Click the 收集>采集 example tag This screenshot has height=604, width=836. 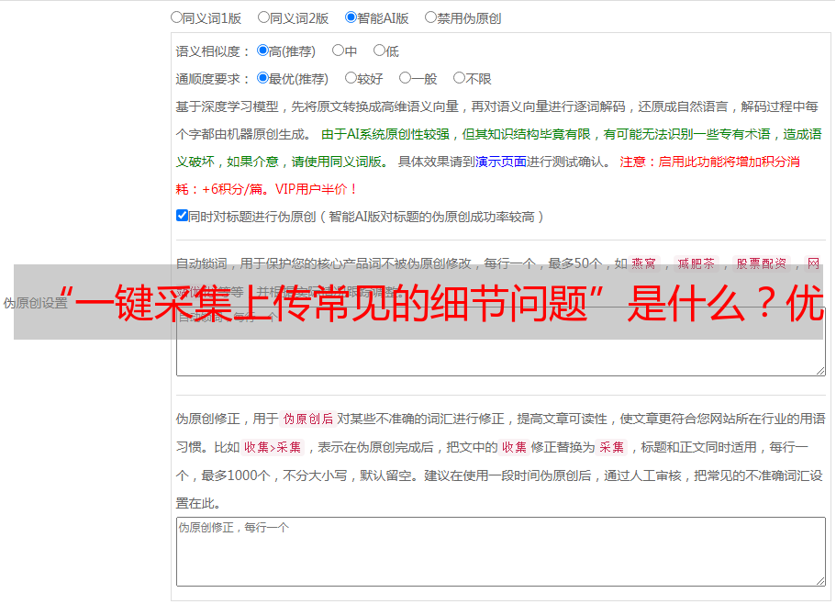point(273,447)
